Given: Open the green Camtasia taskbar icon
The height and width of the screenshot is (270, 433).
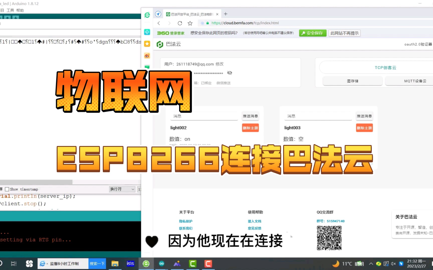Looking at the screenshot, I should 193,263.
